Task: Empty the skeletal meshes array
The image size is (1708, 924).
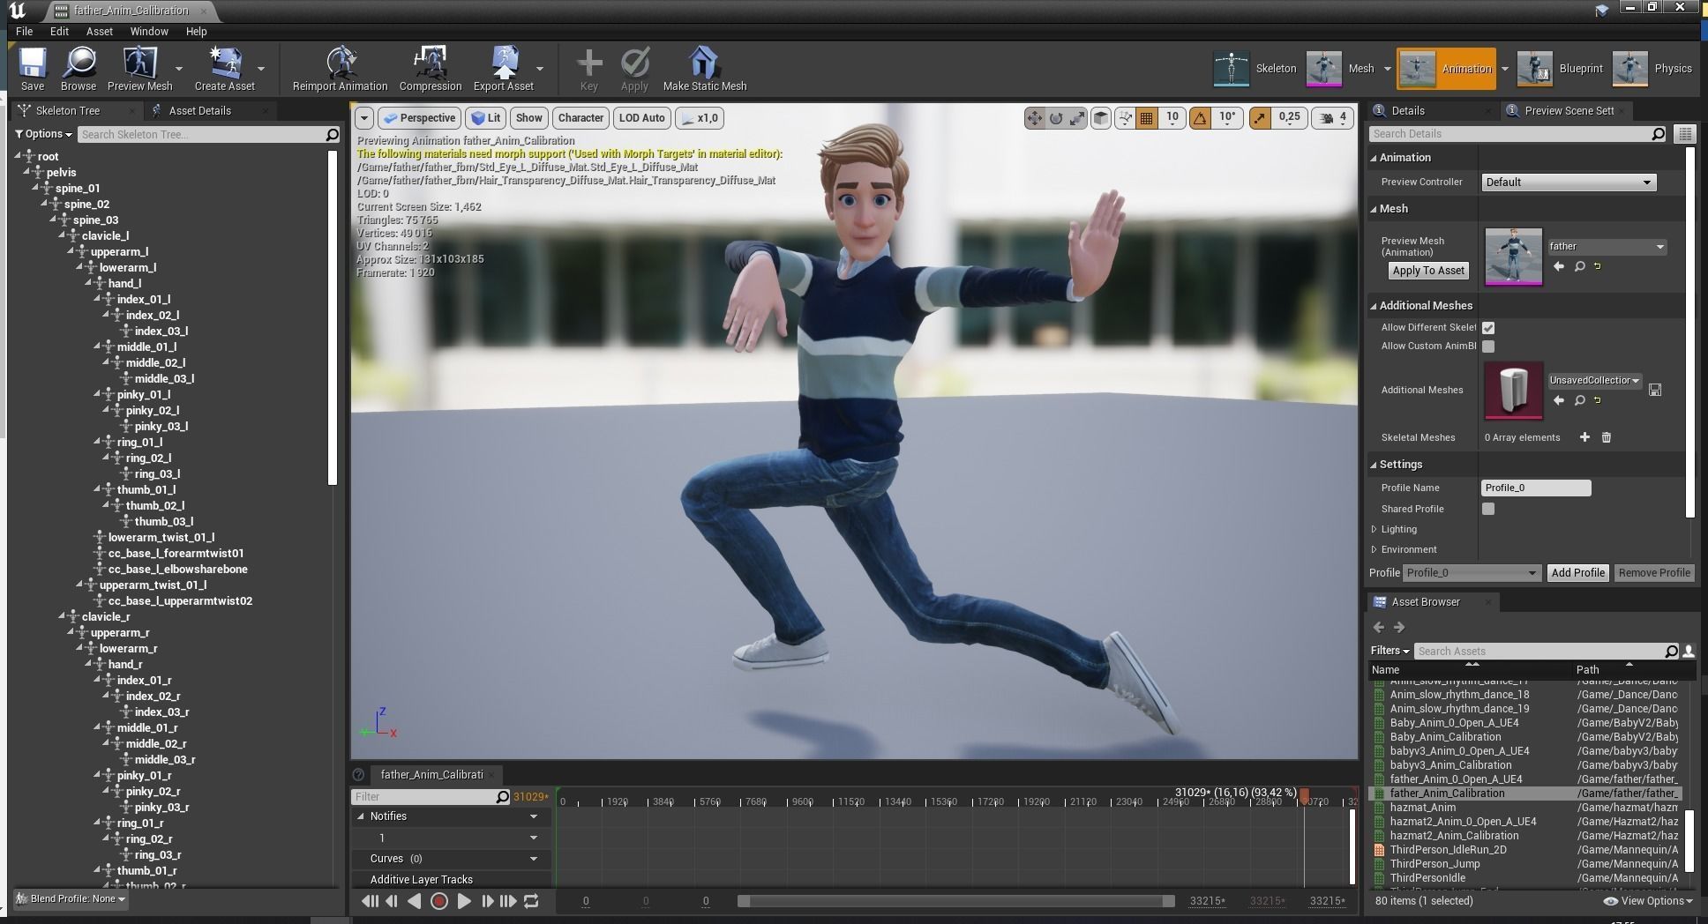Action: [x=1607, y=437]
